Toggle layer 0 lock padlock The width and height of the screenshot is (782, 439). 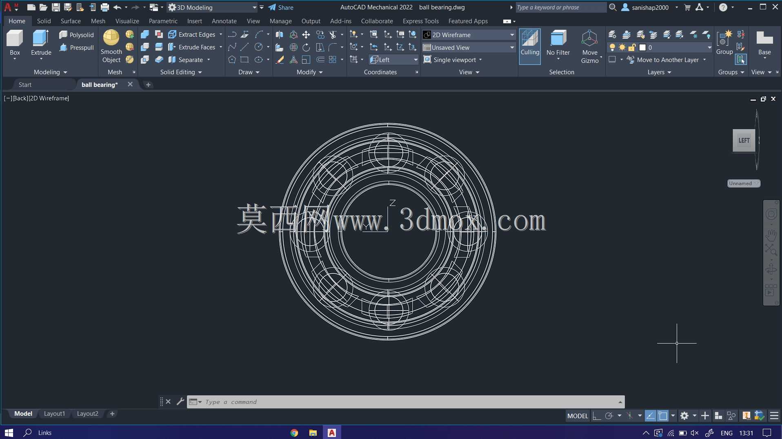point(632,47)
